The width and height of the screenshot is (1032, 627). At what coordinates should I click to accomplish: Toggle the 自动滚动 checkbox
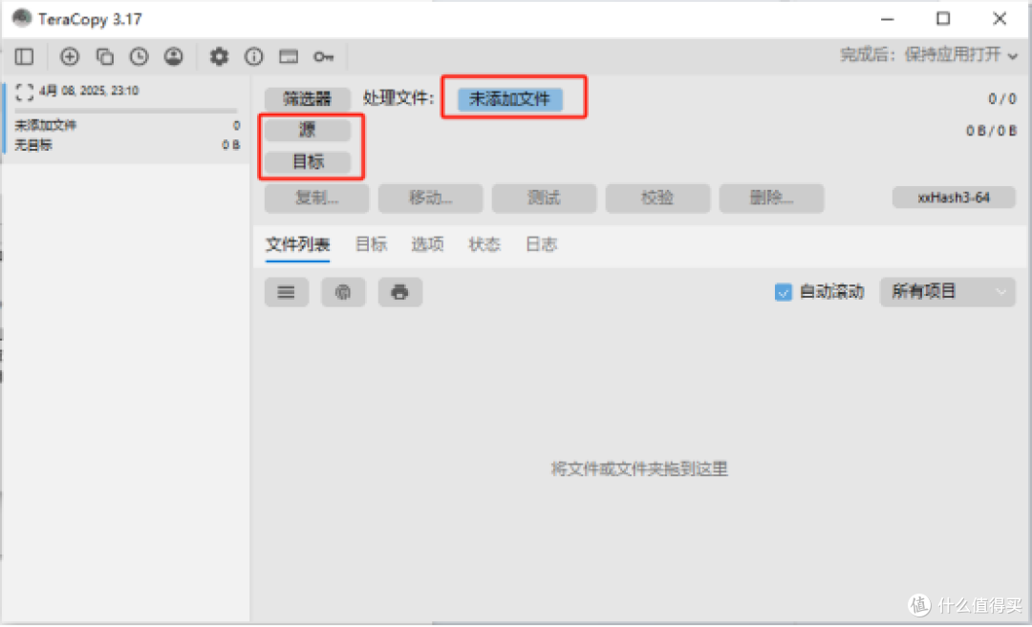coord(784,292)
